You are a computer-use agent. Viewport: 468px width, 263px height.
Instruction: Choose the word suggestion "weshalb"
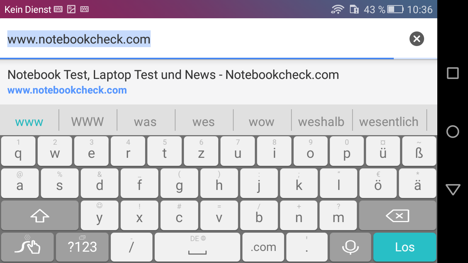point(321,122)
